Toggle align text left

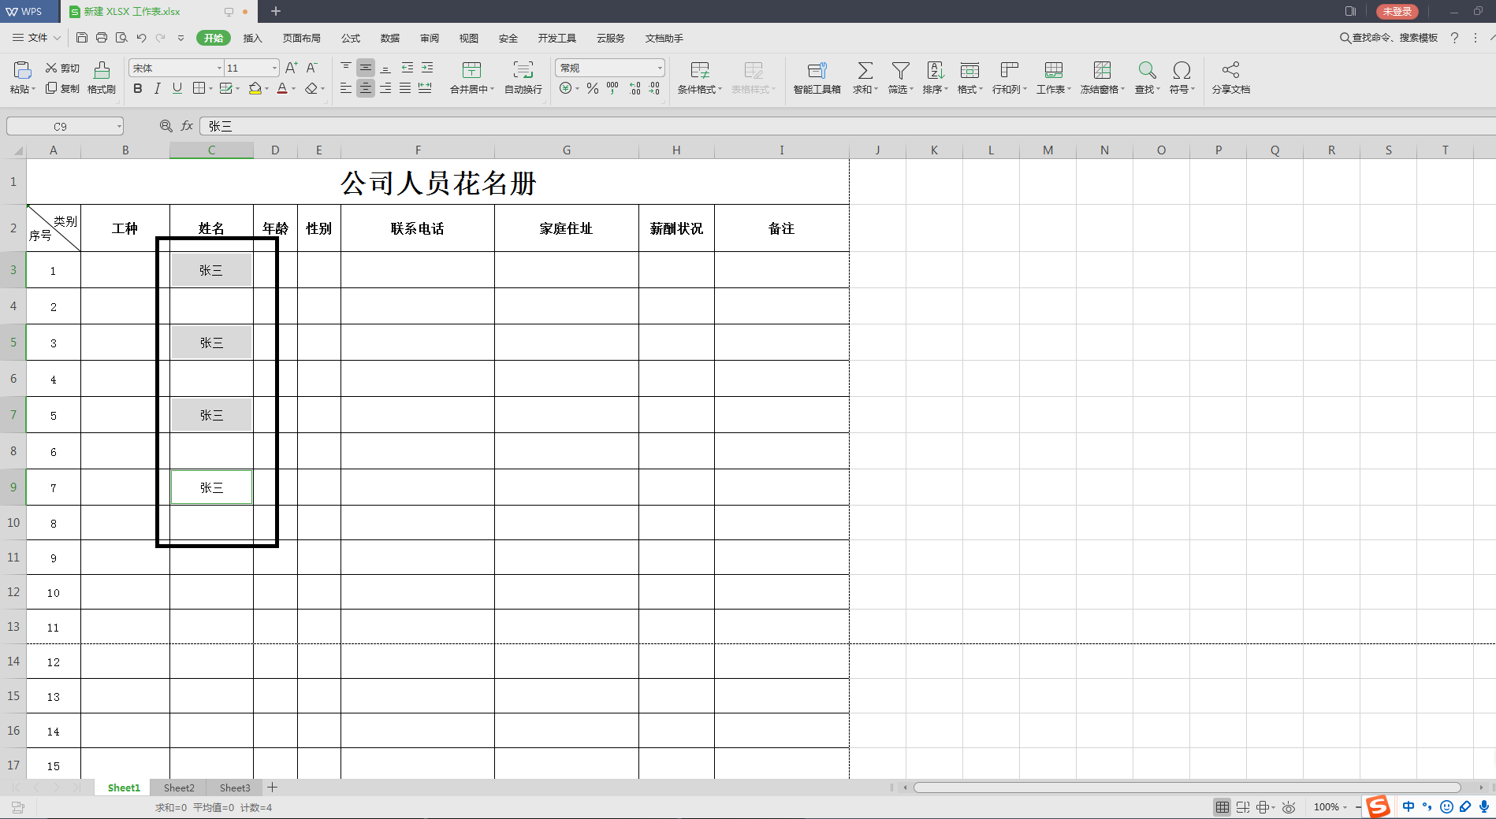[346, 89]
